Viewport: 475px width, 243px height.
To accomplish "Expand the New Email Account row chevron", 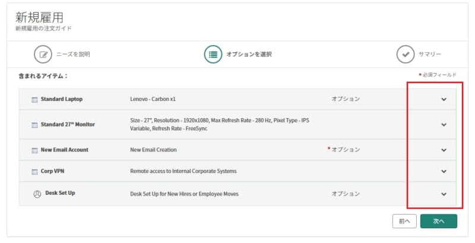I will [444, 150].
